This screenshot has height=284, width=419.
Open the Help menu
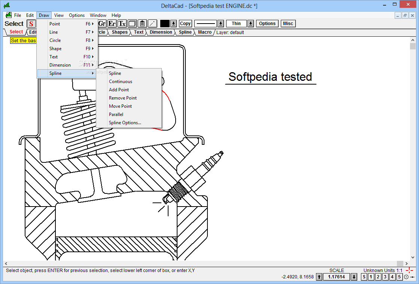click(x=116, y=15)
